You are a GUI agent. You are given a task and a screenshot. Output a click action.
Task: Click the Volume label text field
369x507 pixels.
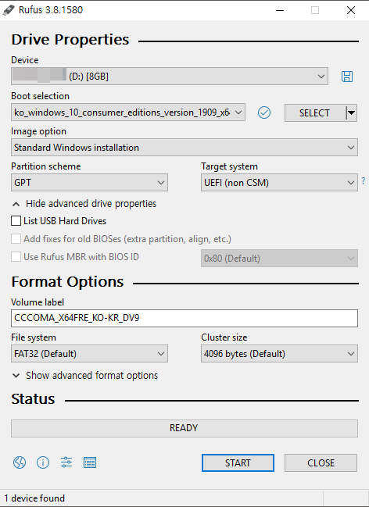(x=184, y=318)
